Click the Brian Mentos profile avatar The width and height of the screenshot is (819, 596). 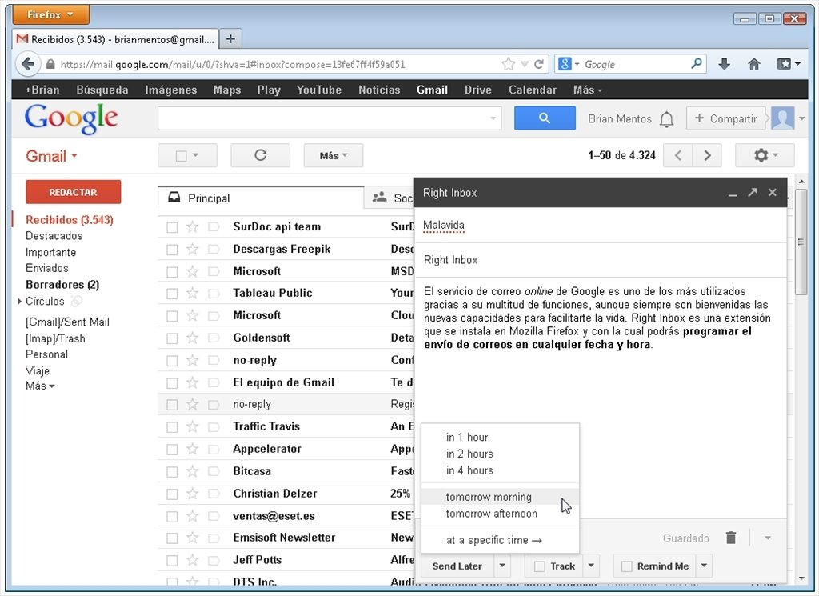pos(782,118)
